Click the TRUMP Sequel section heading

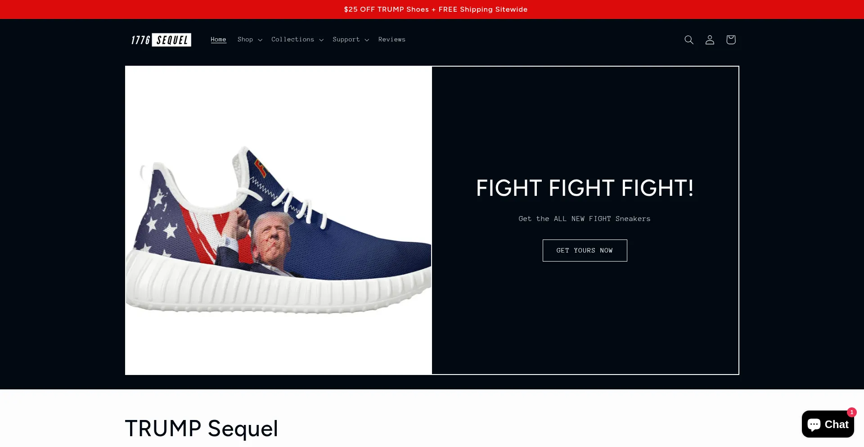point(201,429)
